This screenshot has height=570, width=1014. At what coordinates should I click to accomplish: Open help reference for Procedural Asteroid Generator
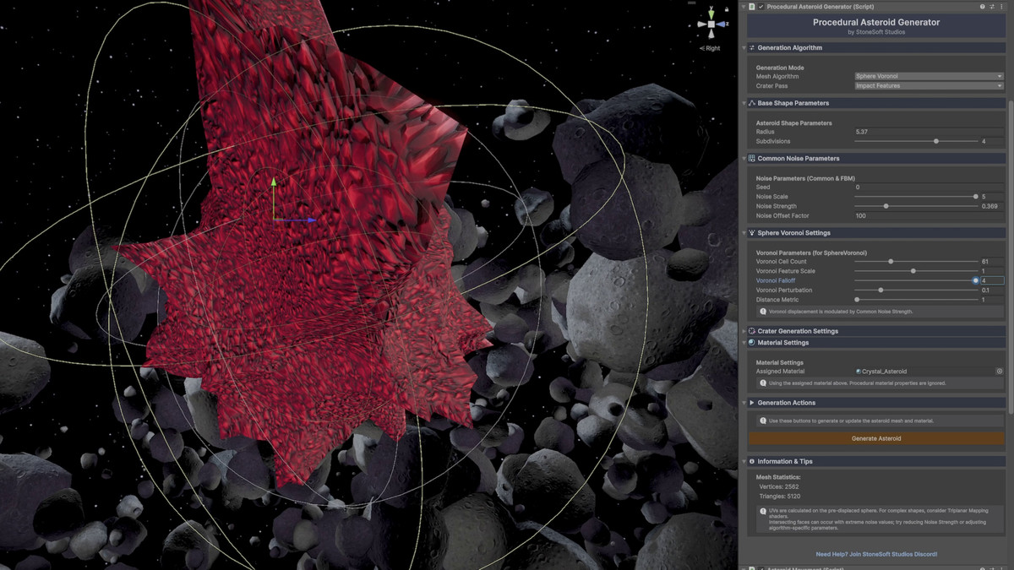[982, 7]
